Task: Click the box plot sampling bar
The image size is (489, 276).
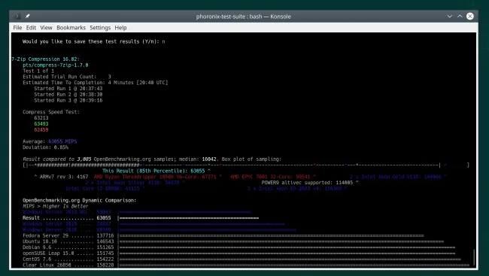Action: click(246, 165)
